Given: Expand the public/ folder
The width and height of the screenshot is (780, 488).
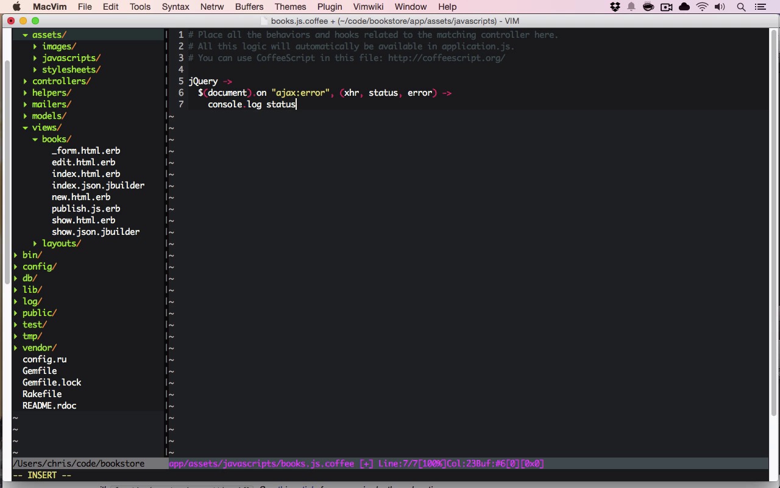Looking at the screenshot, I should (15, 313).
